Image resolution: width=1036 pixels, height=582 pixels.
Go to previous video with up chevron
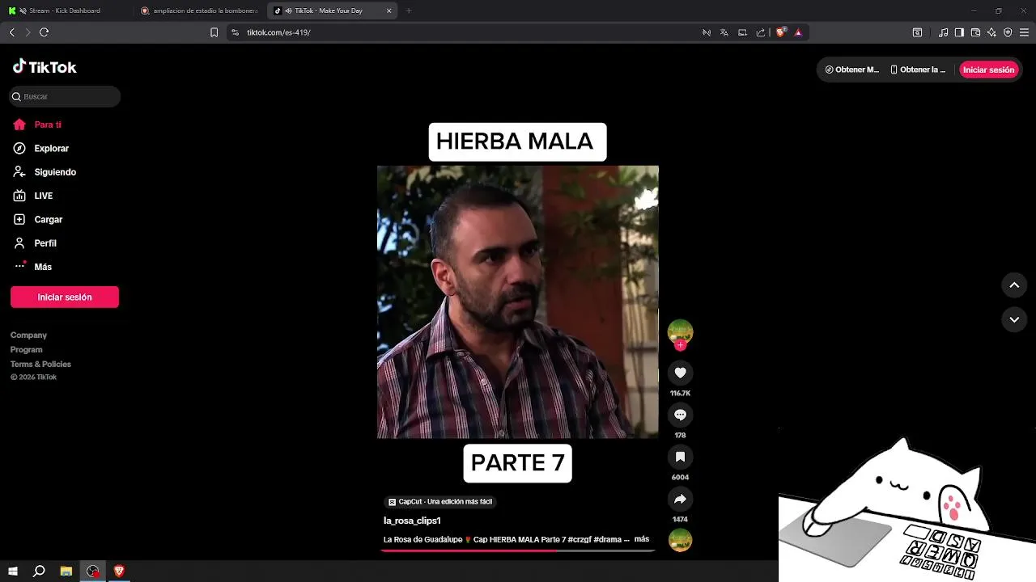[x=1014, y=285]
